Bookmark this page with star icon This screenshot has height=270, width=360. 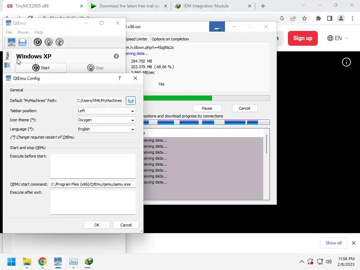(304, 18)
